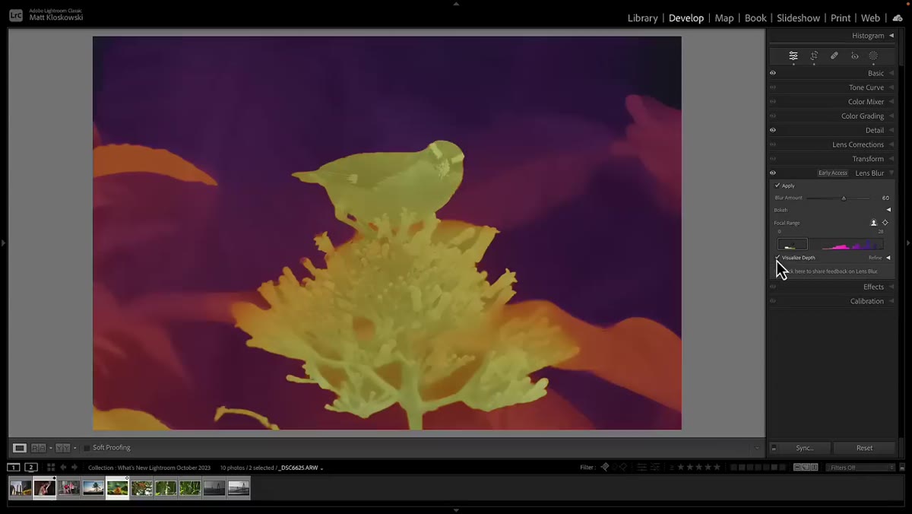Toggle filter lock switch at far right
912x514 pixels.
tap(902, 467)
